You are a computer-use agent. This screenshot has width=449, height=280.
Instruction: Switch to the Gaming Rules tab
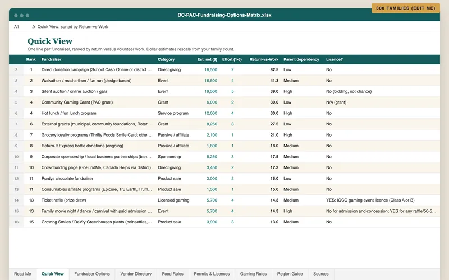[253, 274]
